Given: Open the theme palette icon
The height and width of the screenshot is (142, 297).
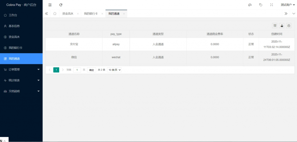Looking at the screenshot, I should coord(250,5).
